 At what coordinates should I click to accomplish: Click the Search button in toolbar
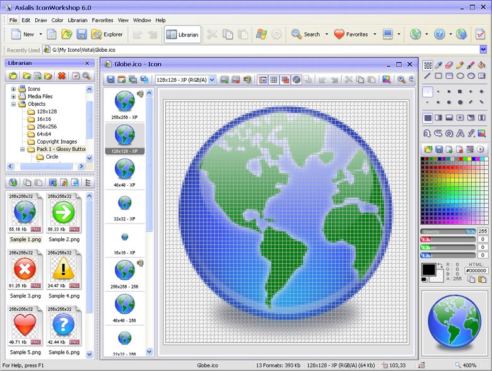point(307,34)
